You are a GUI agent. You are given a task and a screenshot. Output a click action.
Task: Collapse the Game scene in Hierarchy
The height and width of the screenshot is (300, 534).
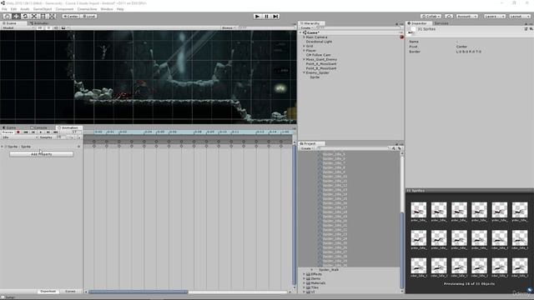click(x=301, y=32)
